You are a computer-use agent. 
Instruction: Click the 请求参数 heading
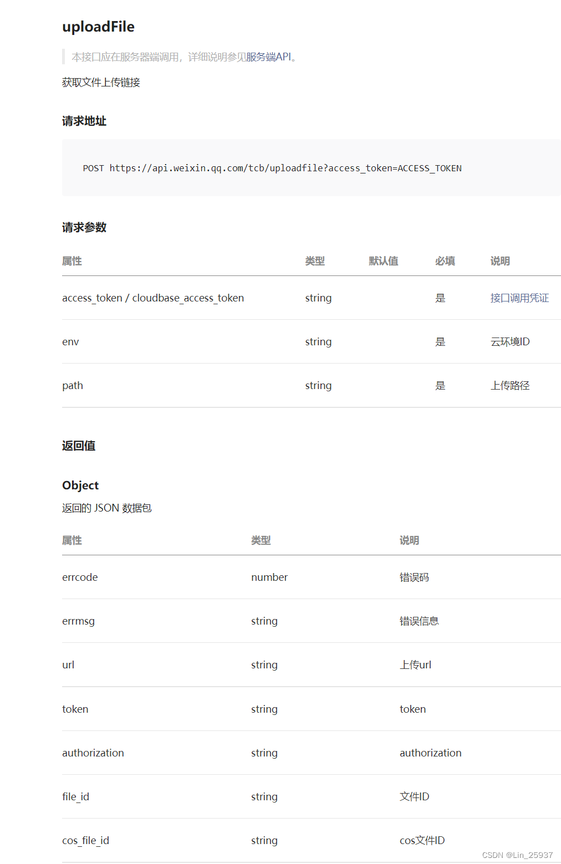click(84, 227)
